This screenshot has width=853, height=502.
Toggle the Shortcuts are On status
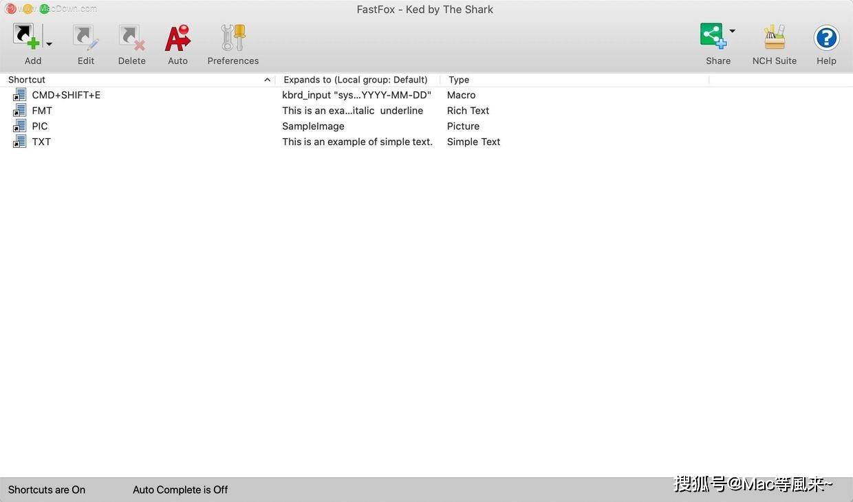(x=45, y=490)
